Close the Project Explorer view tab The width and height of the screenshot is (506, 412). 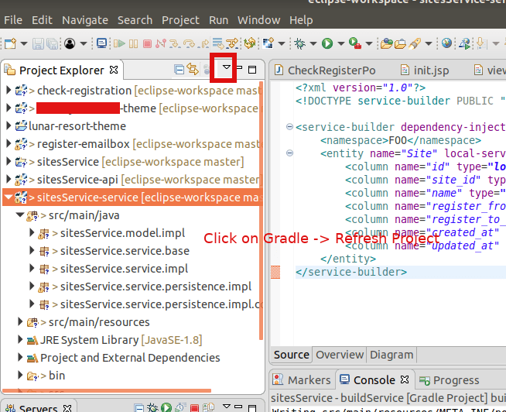[114, 70]
